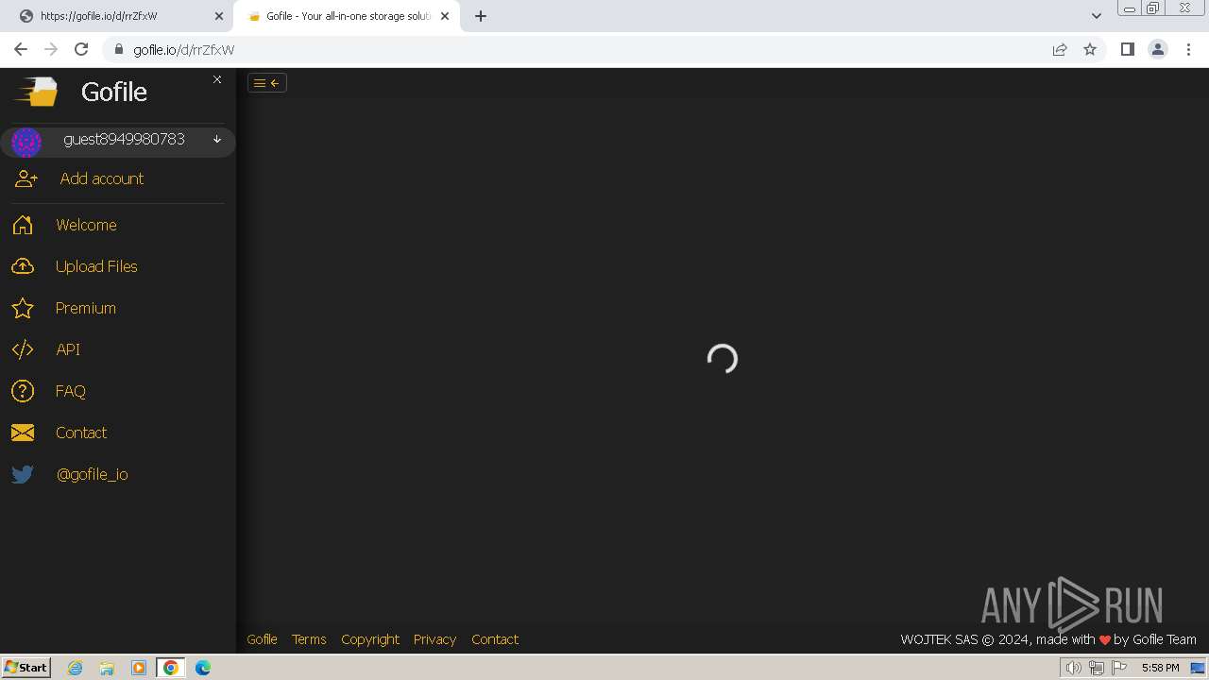Click the Chrome taskbar icon
The image size is (1209, 680).
[x=171, y=668]
